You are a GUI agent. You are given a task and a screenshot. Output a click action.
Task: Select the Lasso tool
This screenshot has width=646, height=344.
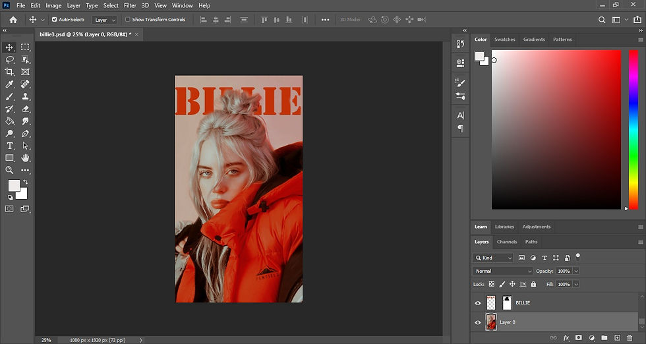(10, 59)
